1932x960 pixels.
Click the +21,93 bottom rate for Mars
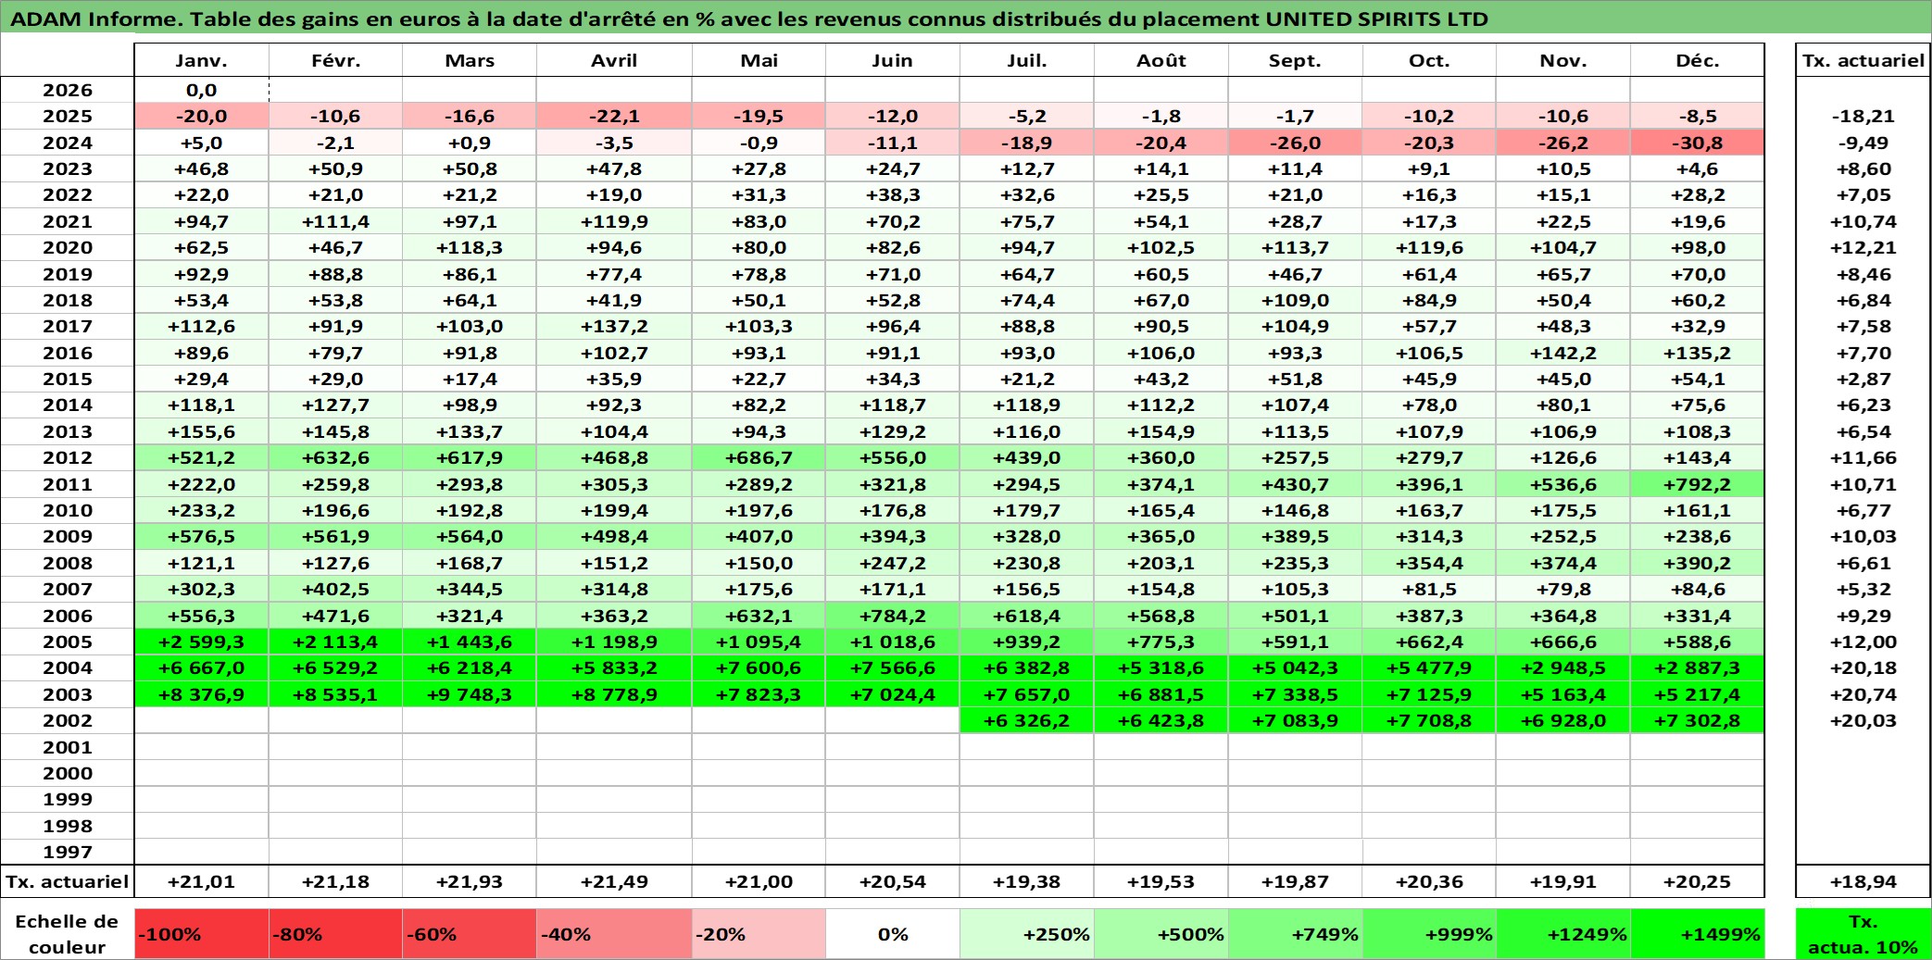click(x=470, y=881)
